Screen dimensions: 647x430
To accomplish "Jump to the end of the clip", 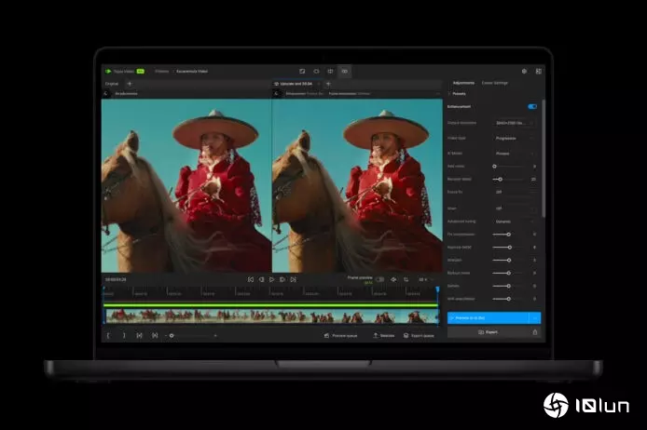I will pyautogui.click(x=294, y=279).
